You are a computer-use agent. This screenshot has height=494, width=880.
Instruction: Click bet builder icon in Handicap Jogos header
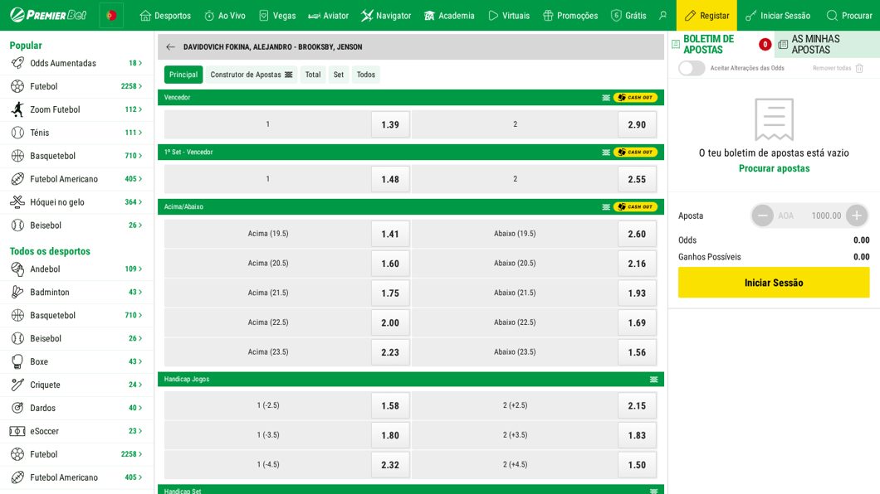point(654,379)
